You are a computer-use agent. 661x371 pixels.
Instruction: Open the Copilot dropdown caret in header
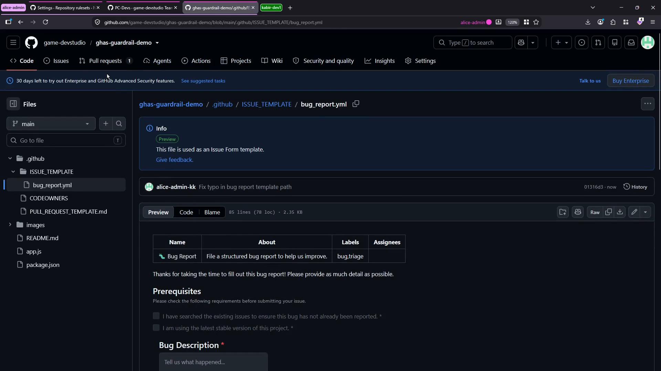(533, 43)
